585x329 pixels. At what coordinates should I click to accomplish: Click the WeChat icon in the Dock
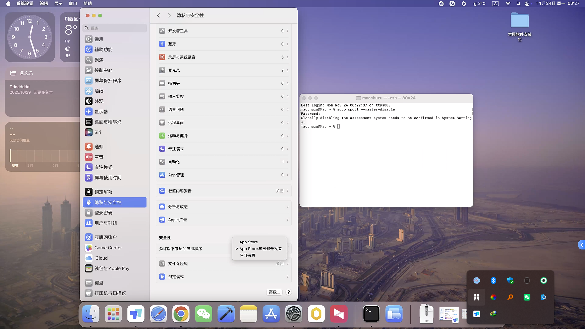[x=203, y=314]
